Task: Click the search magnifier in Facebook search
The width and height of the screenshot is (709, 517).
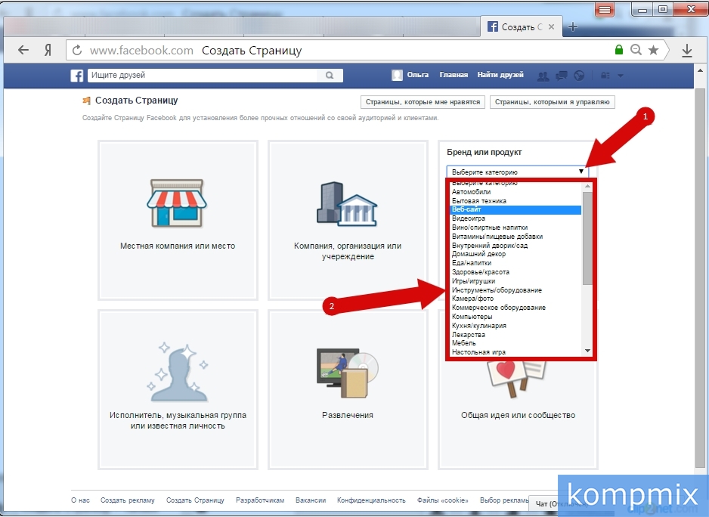Action: click(330, 75)
